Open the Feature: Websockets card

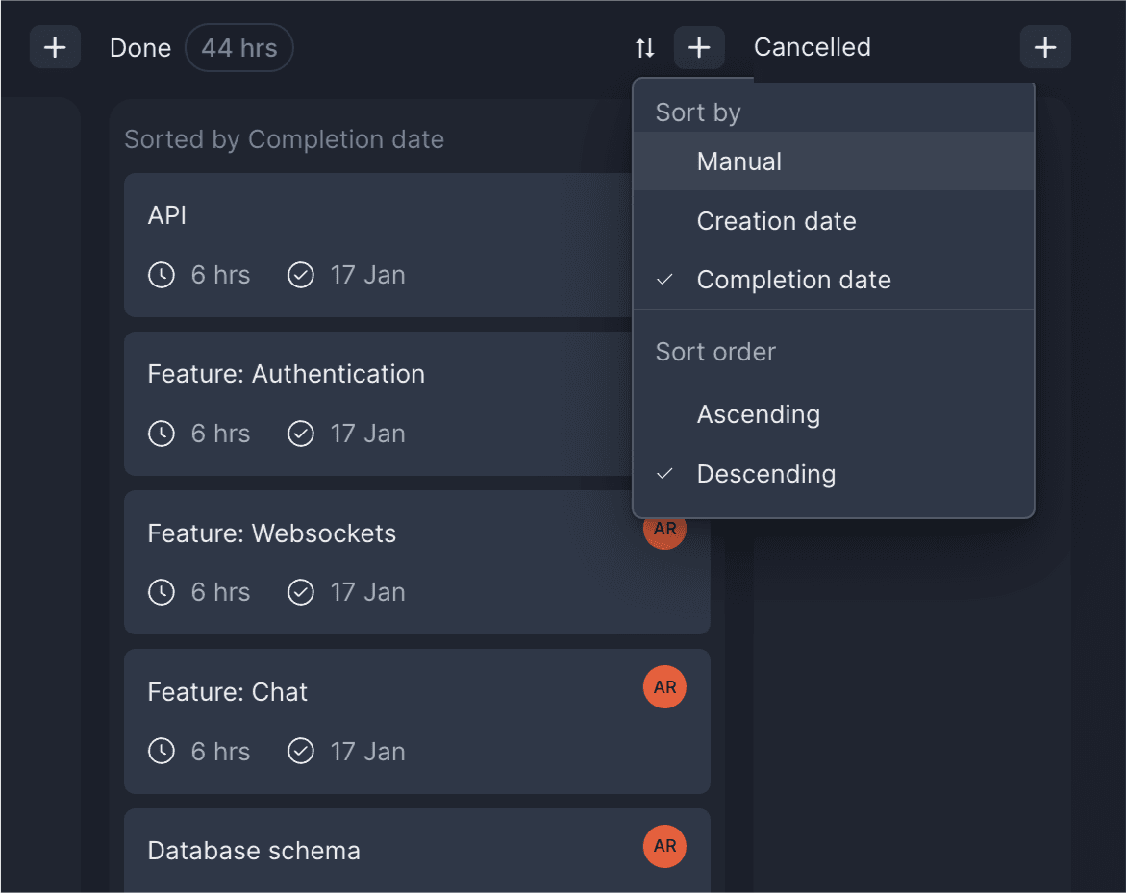click(417, 562)
